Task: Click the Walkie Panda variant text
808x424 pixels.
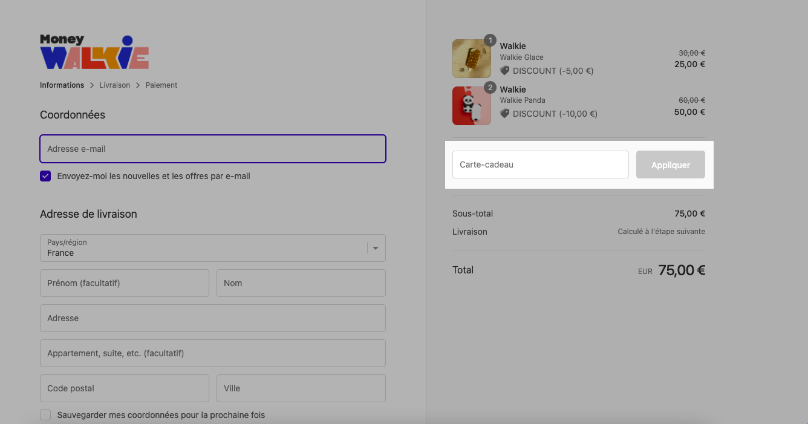Action: tap(523, 100)
